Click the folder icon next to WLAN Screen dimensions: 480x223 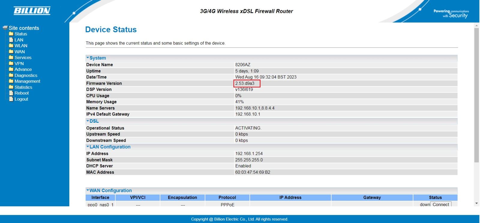[11, 46]
